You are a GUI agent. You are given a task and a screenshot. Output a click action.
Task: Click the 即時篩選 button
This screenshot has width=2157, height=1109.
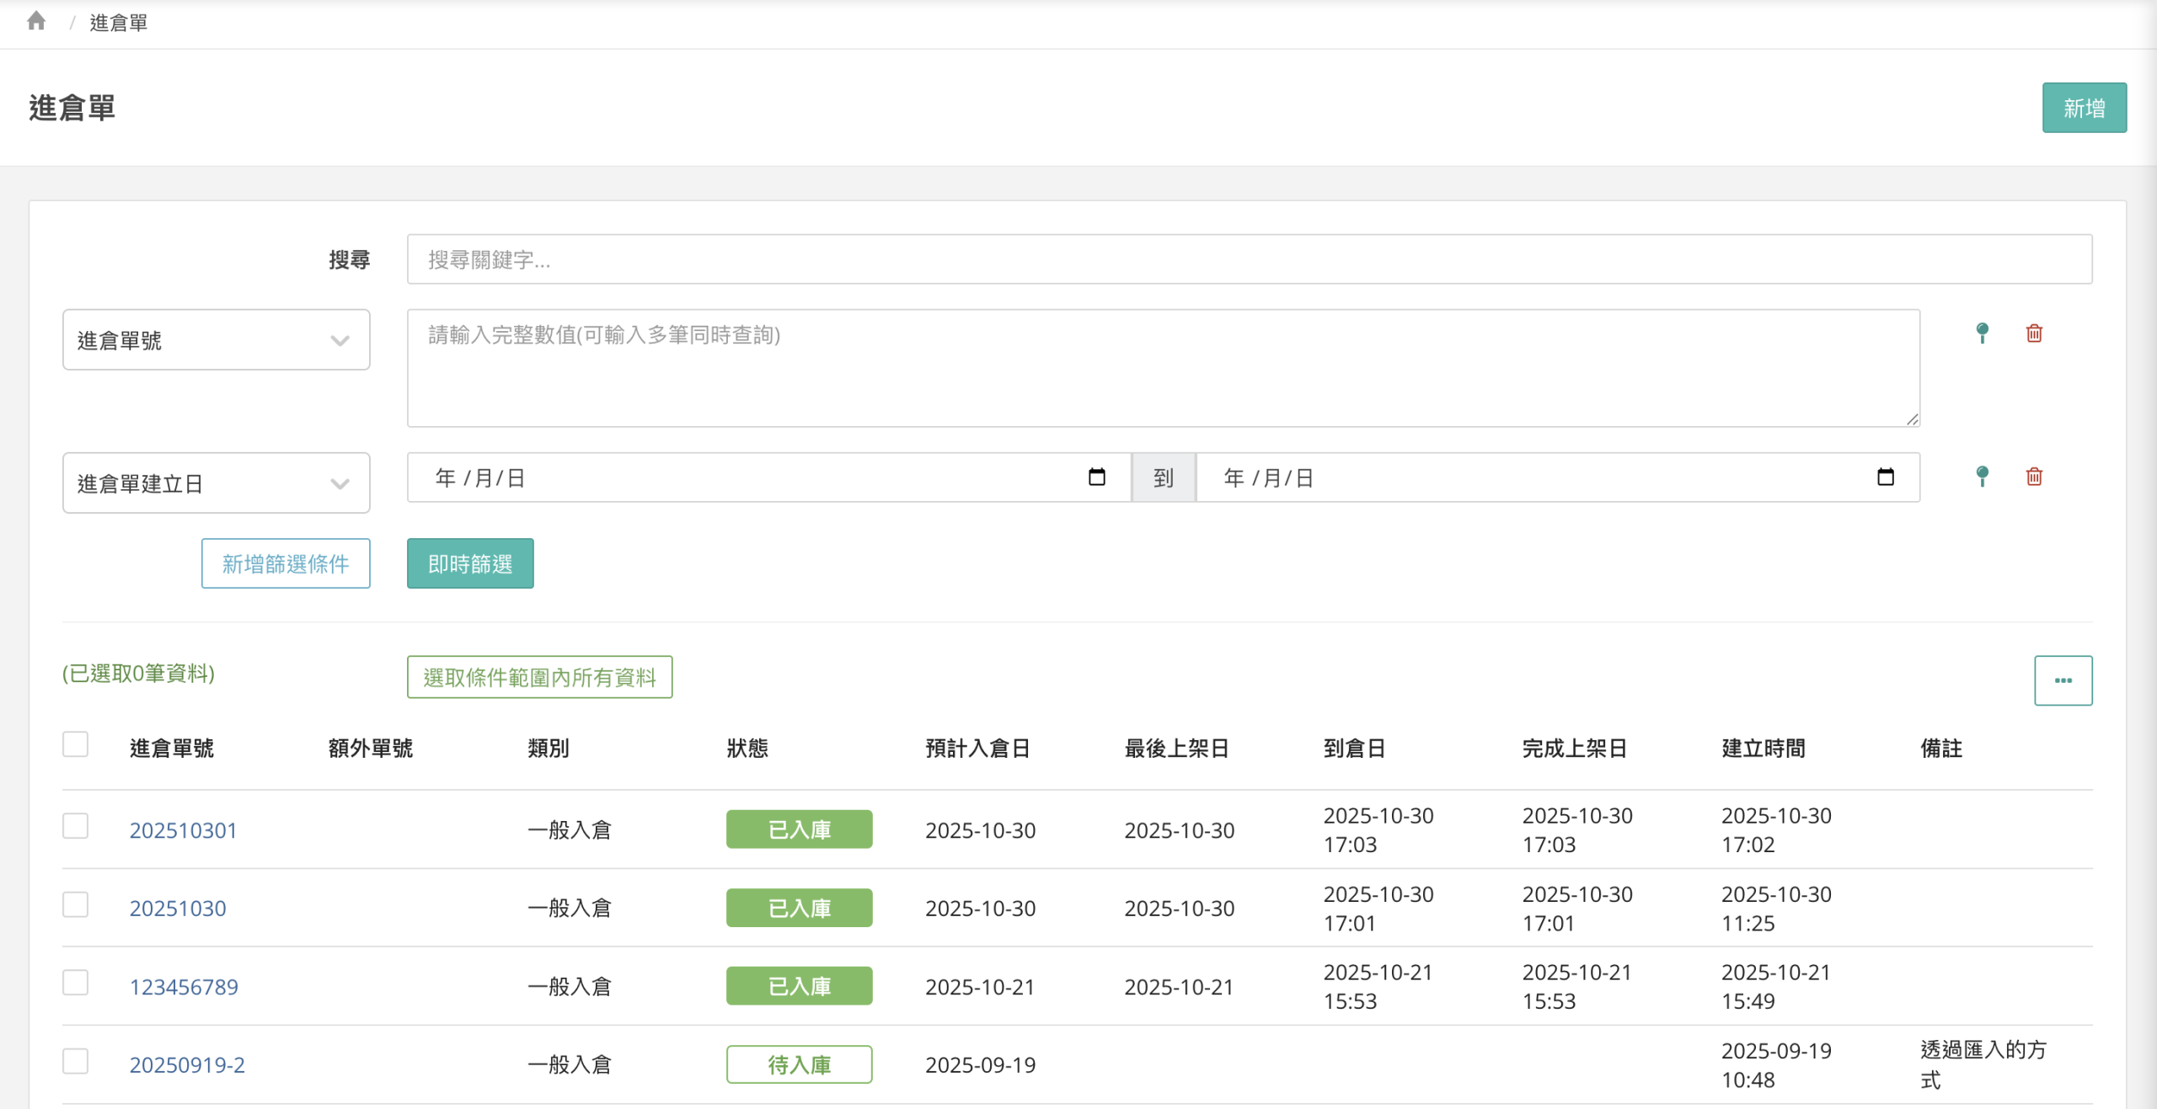tap(469, 563)
